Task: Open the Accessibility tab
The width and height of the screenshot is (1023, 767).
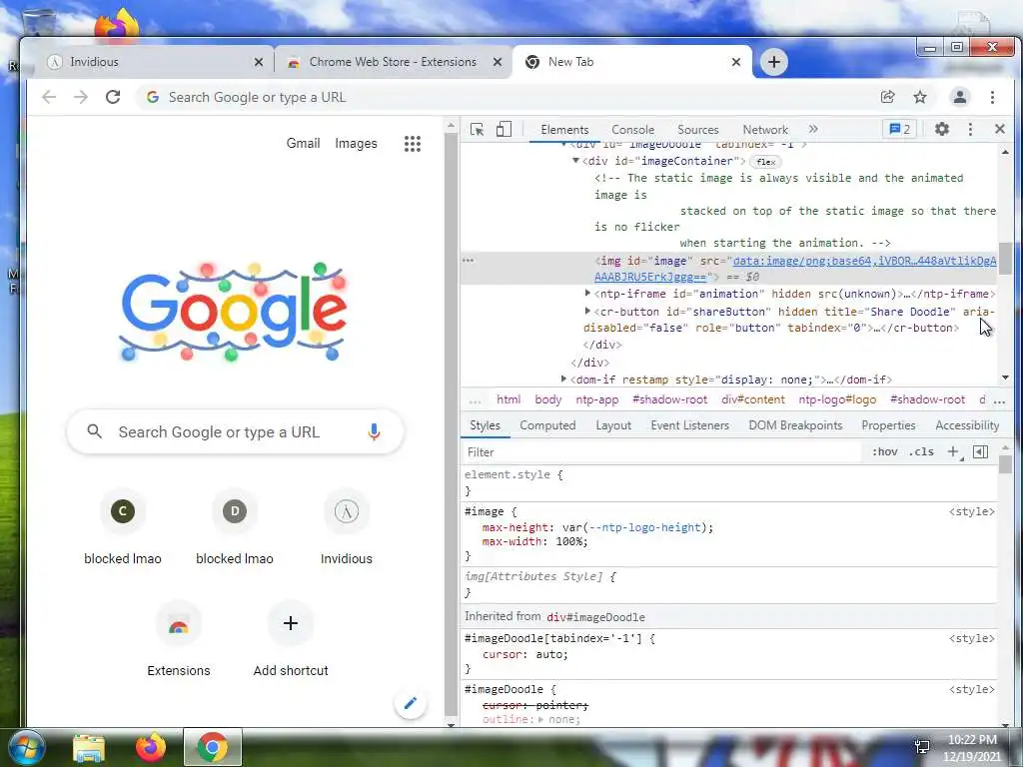Action: coord(967,425)
